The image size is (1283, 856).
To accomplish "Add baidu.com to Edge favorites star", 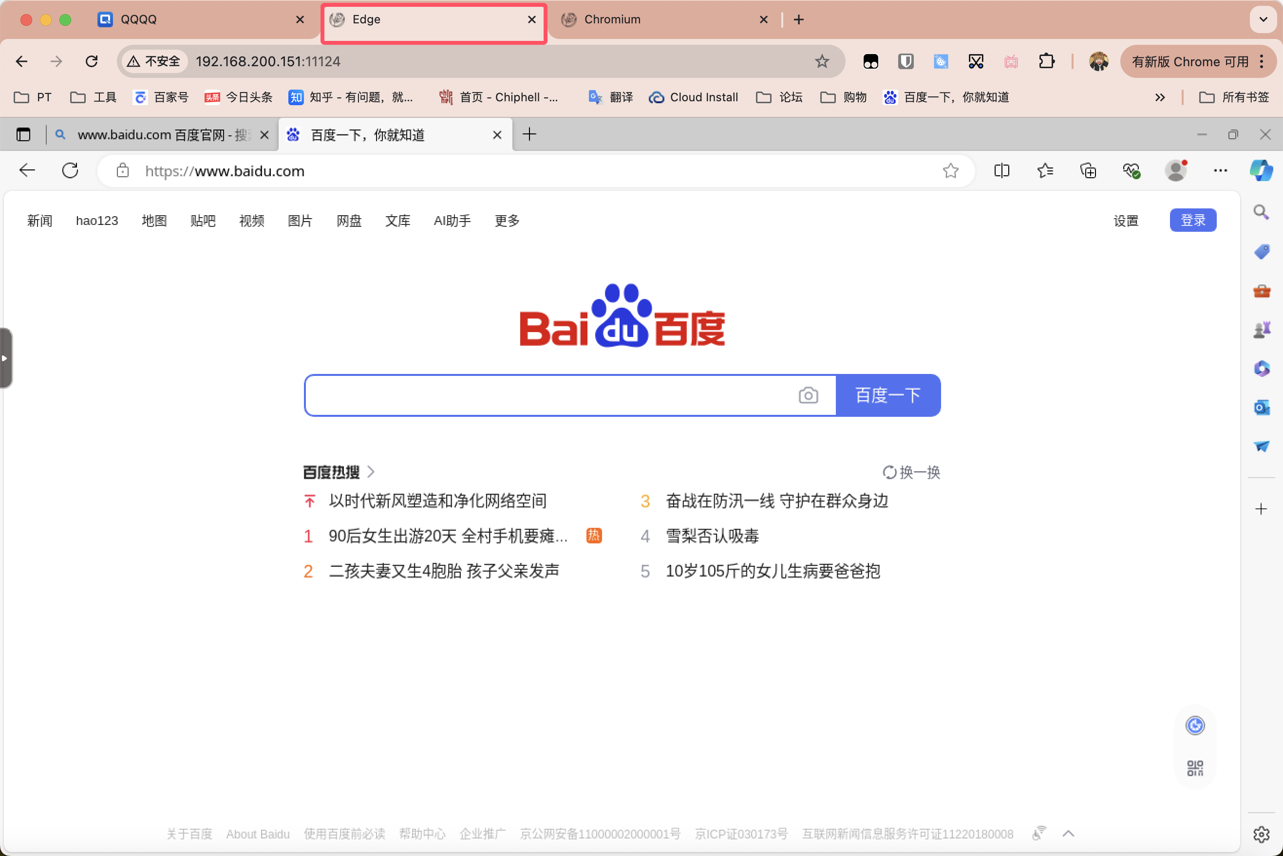I will (950, 171).
